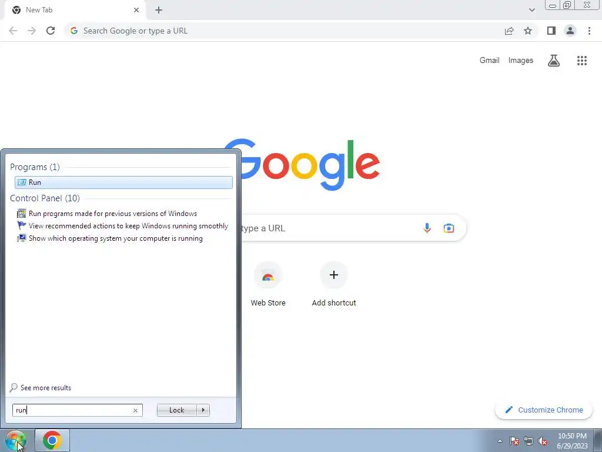602x452 pixels.
Task: Click the network tray icon
Action: tap(529, 441)
